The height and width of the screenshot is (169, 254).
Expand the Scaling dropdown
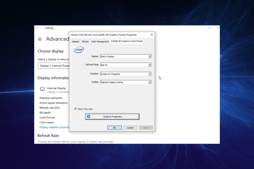126,82
